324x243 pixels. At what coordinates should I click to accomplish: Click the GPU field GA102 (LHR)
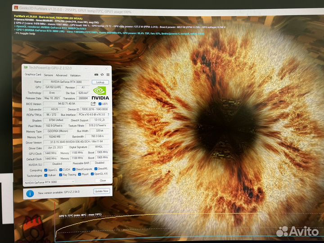53,87
